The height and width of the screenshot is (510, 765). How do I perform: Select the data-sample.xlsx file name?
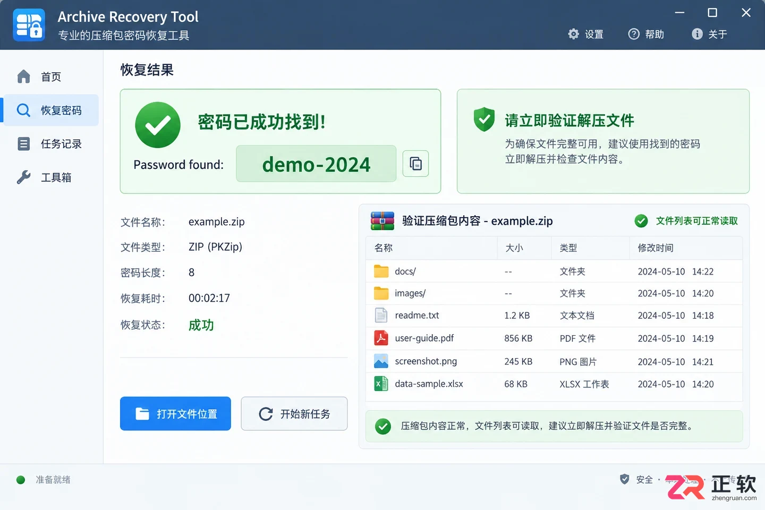pos(429,384)
